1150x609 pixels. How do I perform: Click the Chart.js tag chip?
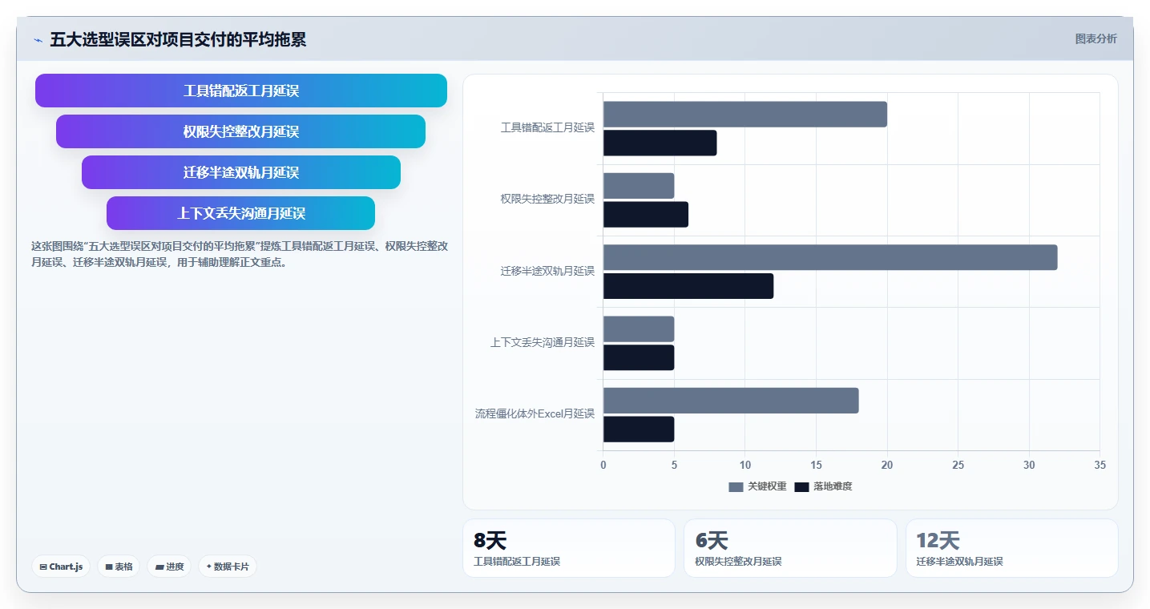point(62,567)
